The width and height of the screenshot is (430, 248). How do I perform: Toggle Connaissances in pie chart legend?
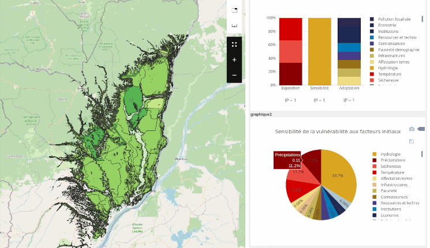coord(392,197)
